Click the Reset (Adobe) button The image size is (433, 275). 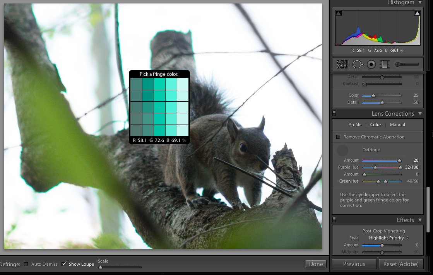coord(400,264)
